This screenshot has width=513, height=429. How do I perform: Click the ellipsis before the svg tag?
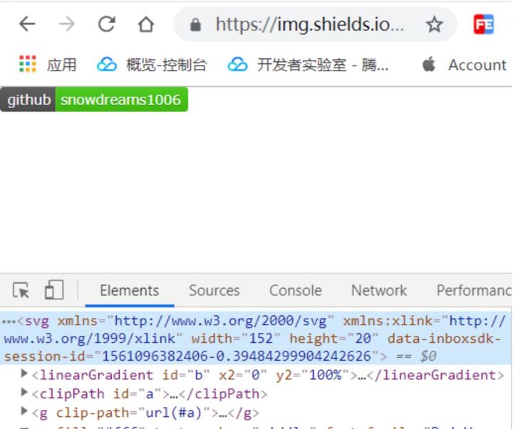tap(9, 322)
